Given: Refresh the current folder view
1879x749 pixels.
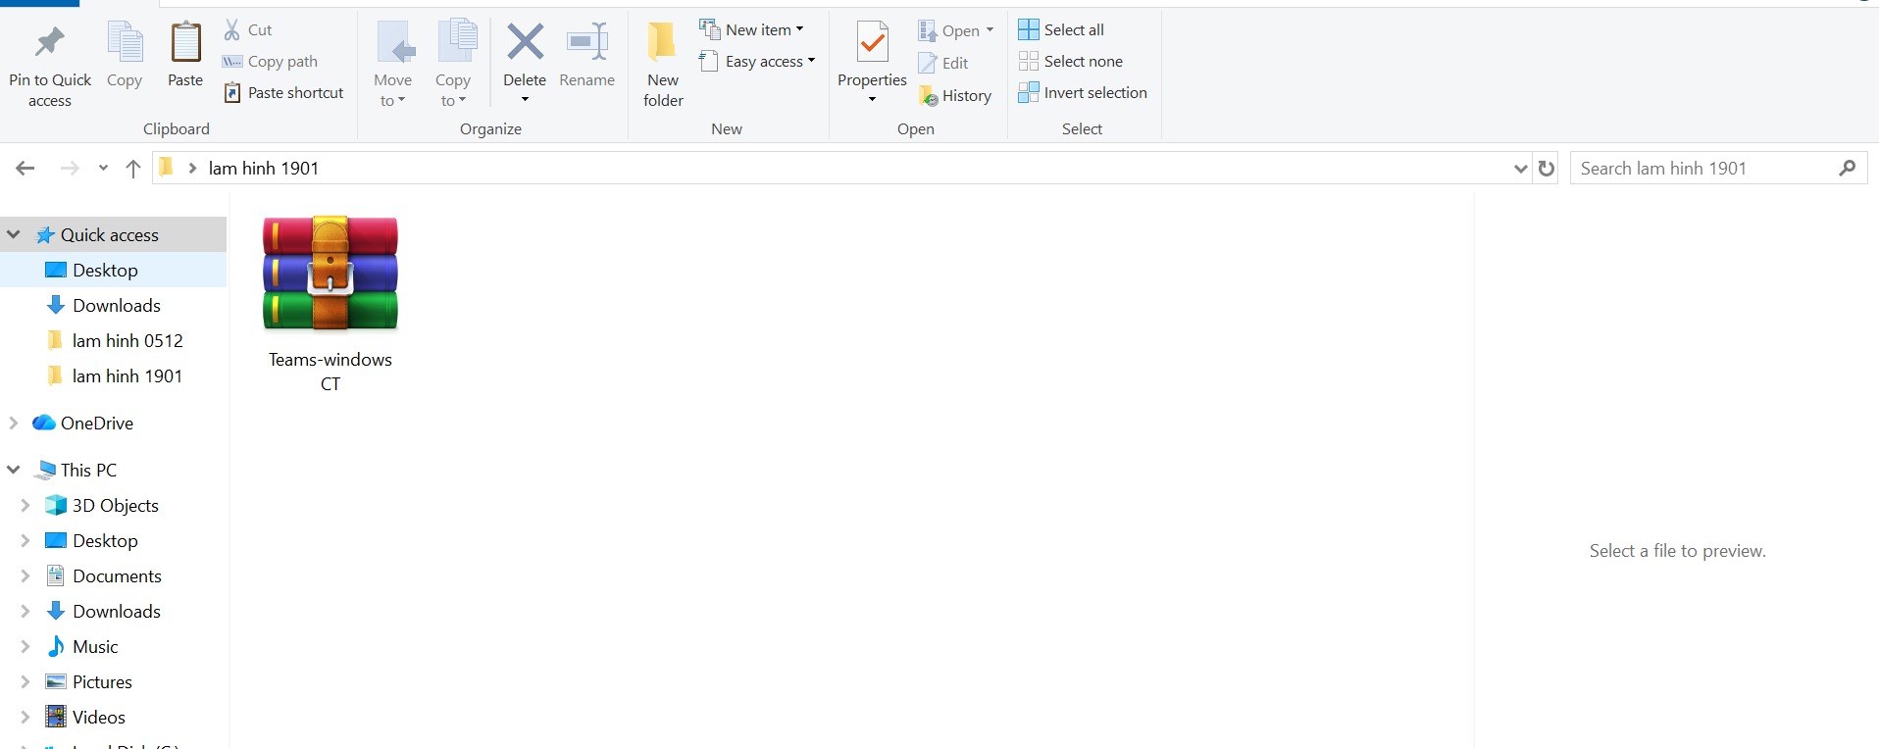Looking at the screenshot, I should click(1547, 169).
